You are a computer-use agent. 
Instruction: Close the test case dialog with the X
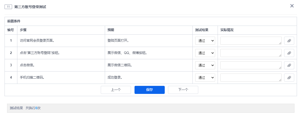point(292,6)
